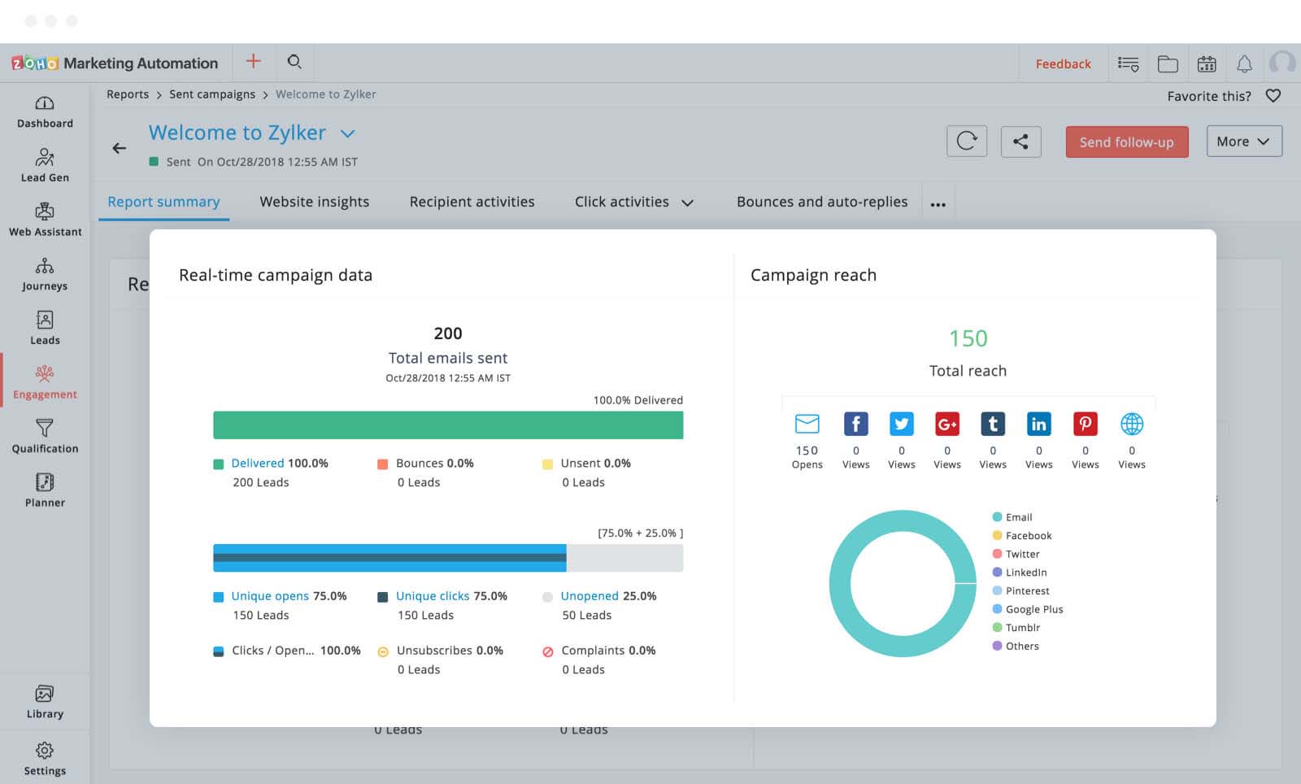Click the green 100% Delivered progress bar
The height and width of the screenshot is (784, 1301).
click(447, 424)
